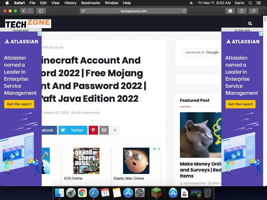
Task: Open the Apple menu
Action: [7, 3]
